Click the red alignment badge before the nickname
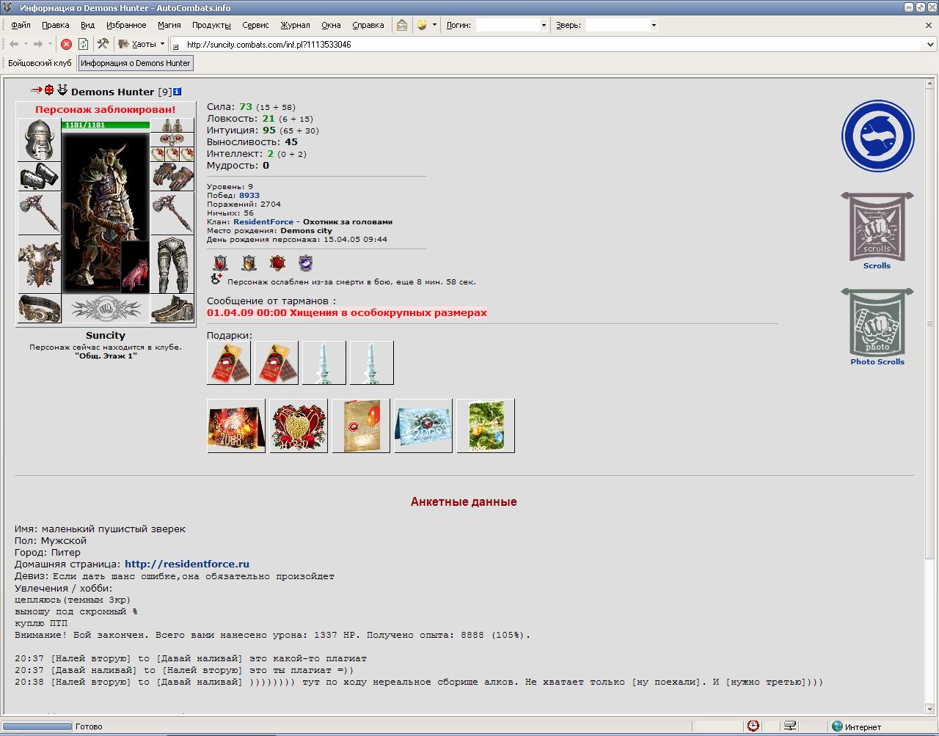The height and width of the screenshot is (736, 939). pyautogui.click(x=49, y=90)
